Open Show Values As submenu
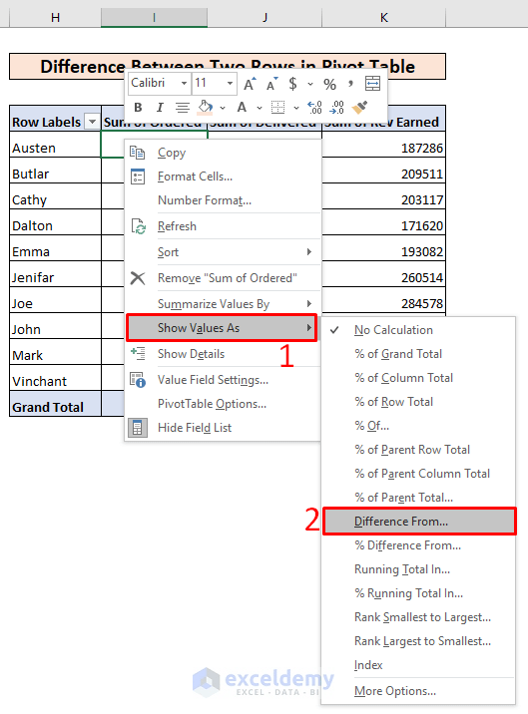The width and height of the screenshot is (528, 714). (x=222, y=328)
